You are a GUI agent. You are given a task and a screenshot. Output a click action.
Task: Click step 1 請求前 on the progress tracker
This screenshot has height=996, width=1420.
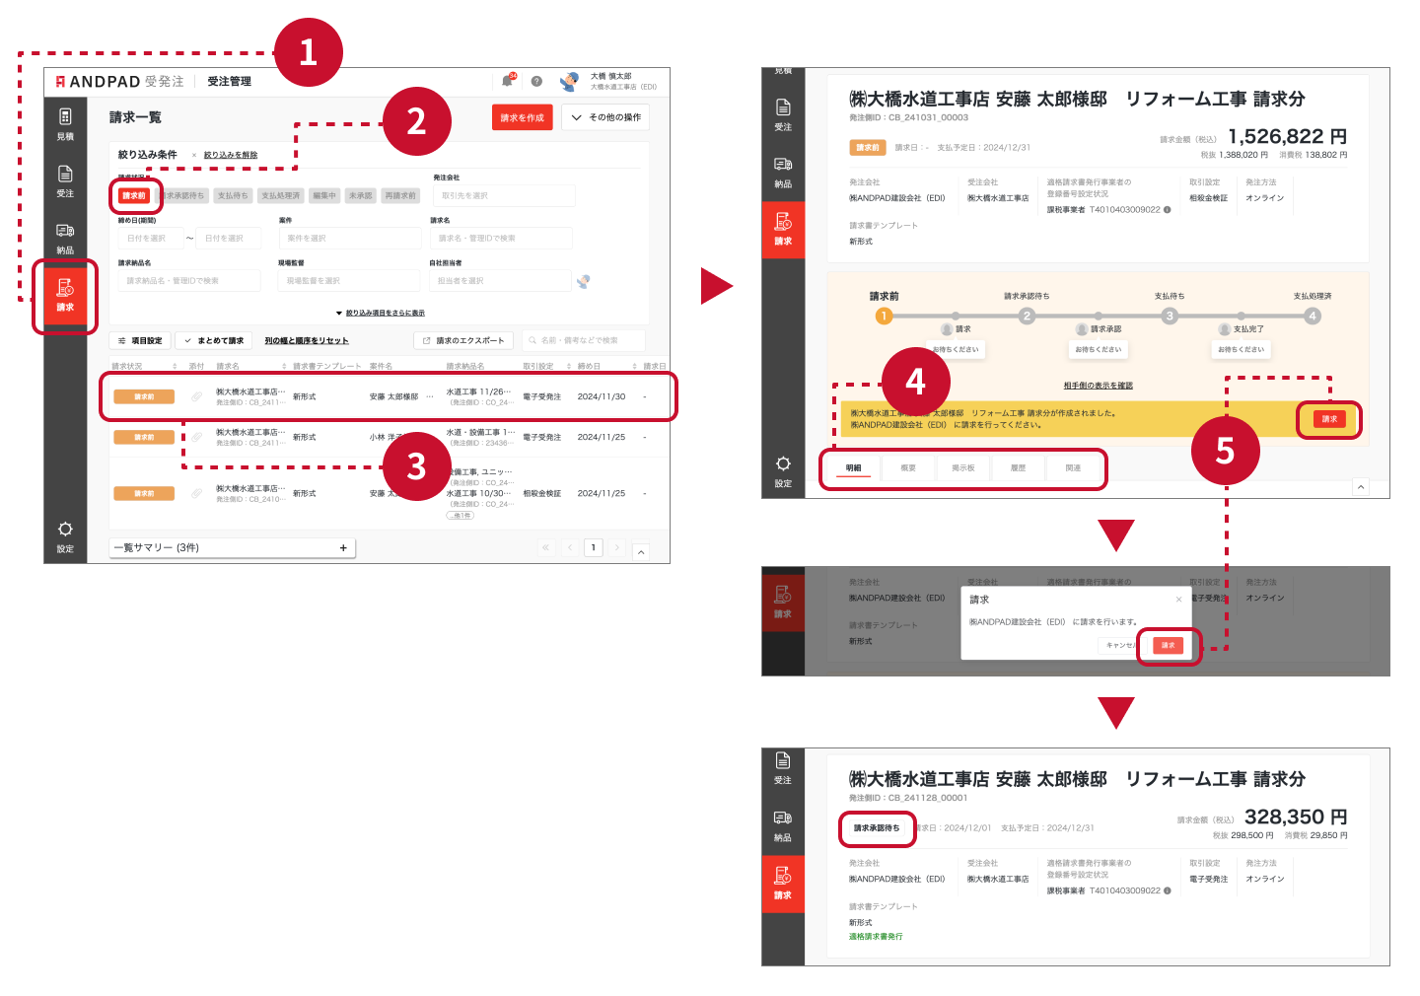click(884, 316)
